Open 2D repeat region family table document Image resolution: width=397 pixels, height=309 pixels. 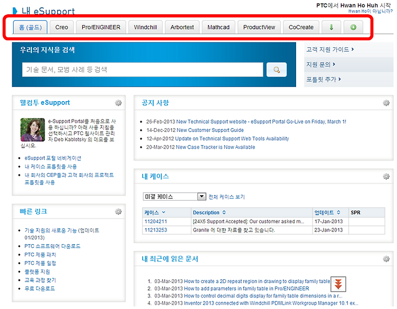[257, 281]
